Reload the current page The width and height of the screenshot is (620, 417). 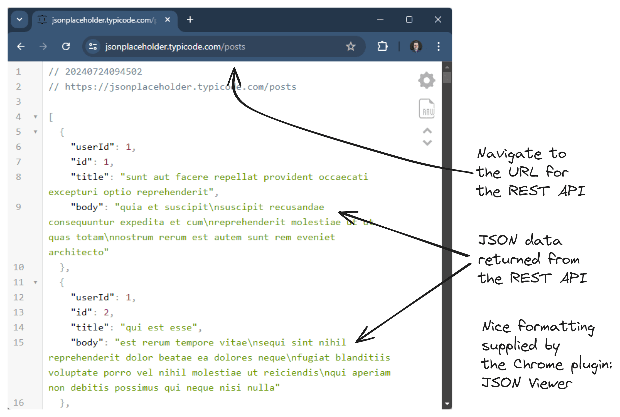pyautogui.click(x=66, y=46)
